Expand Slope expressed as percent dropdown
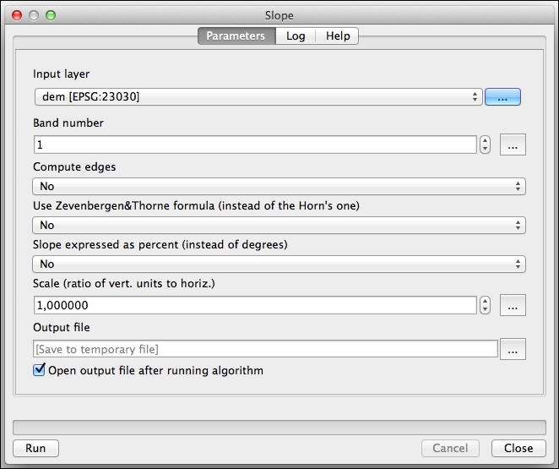 279,264
